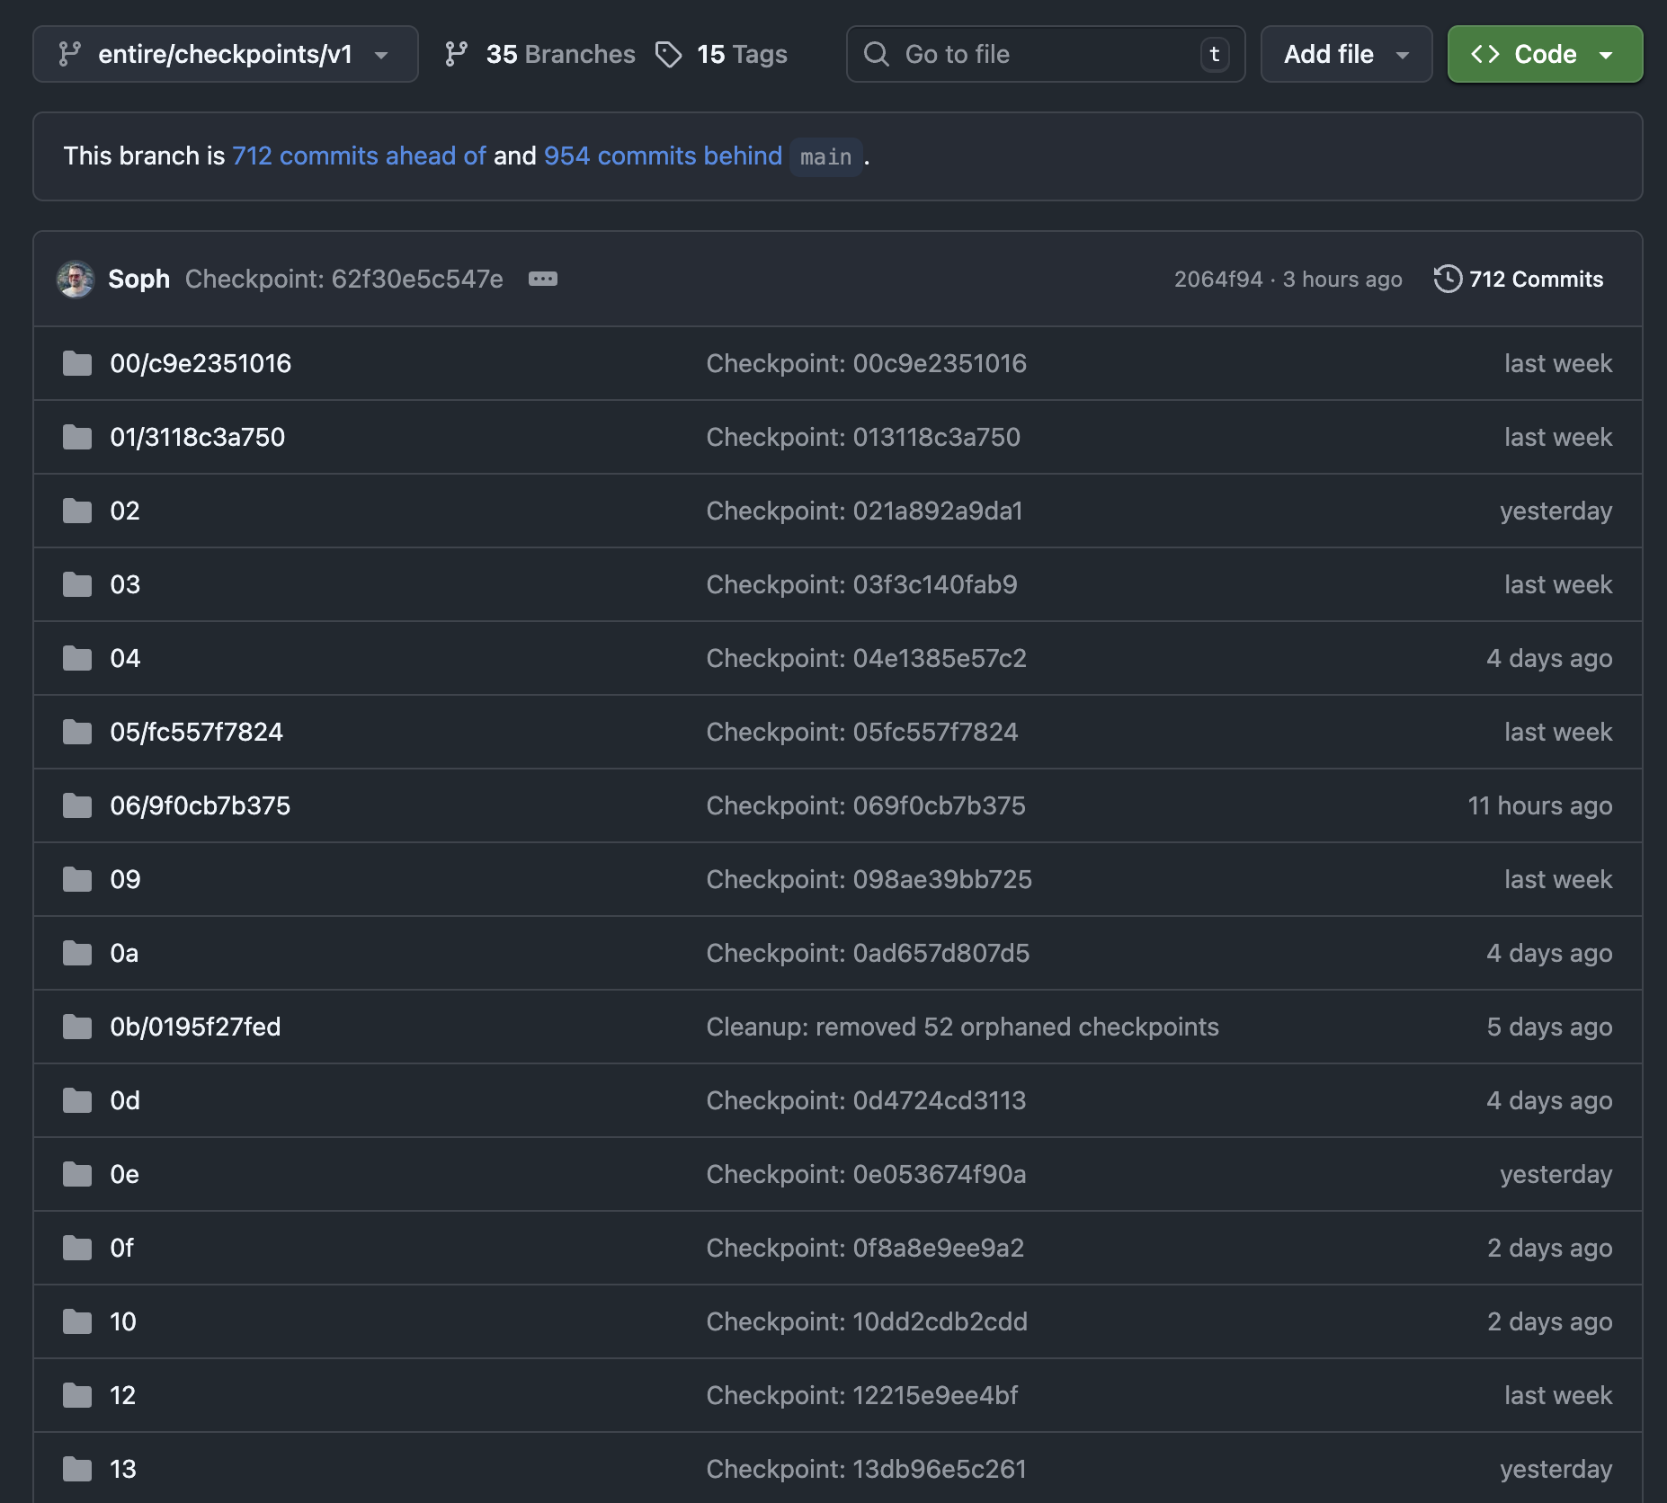Open the branch selector entire/checkpoints/v1
Image resolution: width=1667 pixels, height=1503 pixels.
point(225,54)
